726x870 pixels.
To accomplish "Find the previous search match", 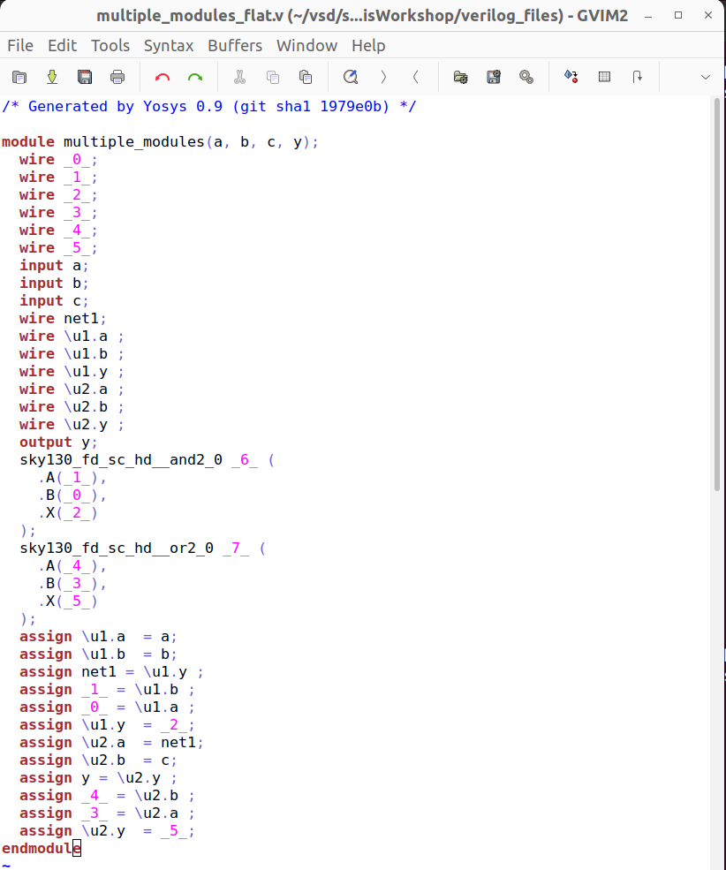I will tap(414, 77).
